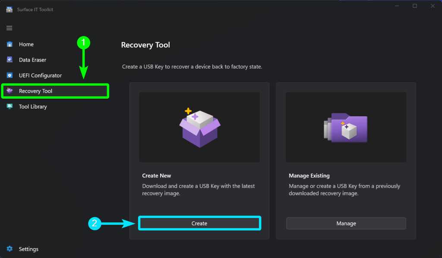Screen dimensions: 442x258
Task: Click the Home icon in sidebar
Action: [x=9, y=44]
